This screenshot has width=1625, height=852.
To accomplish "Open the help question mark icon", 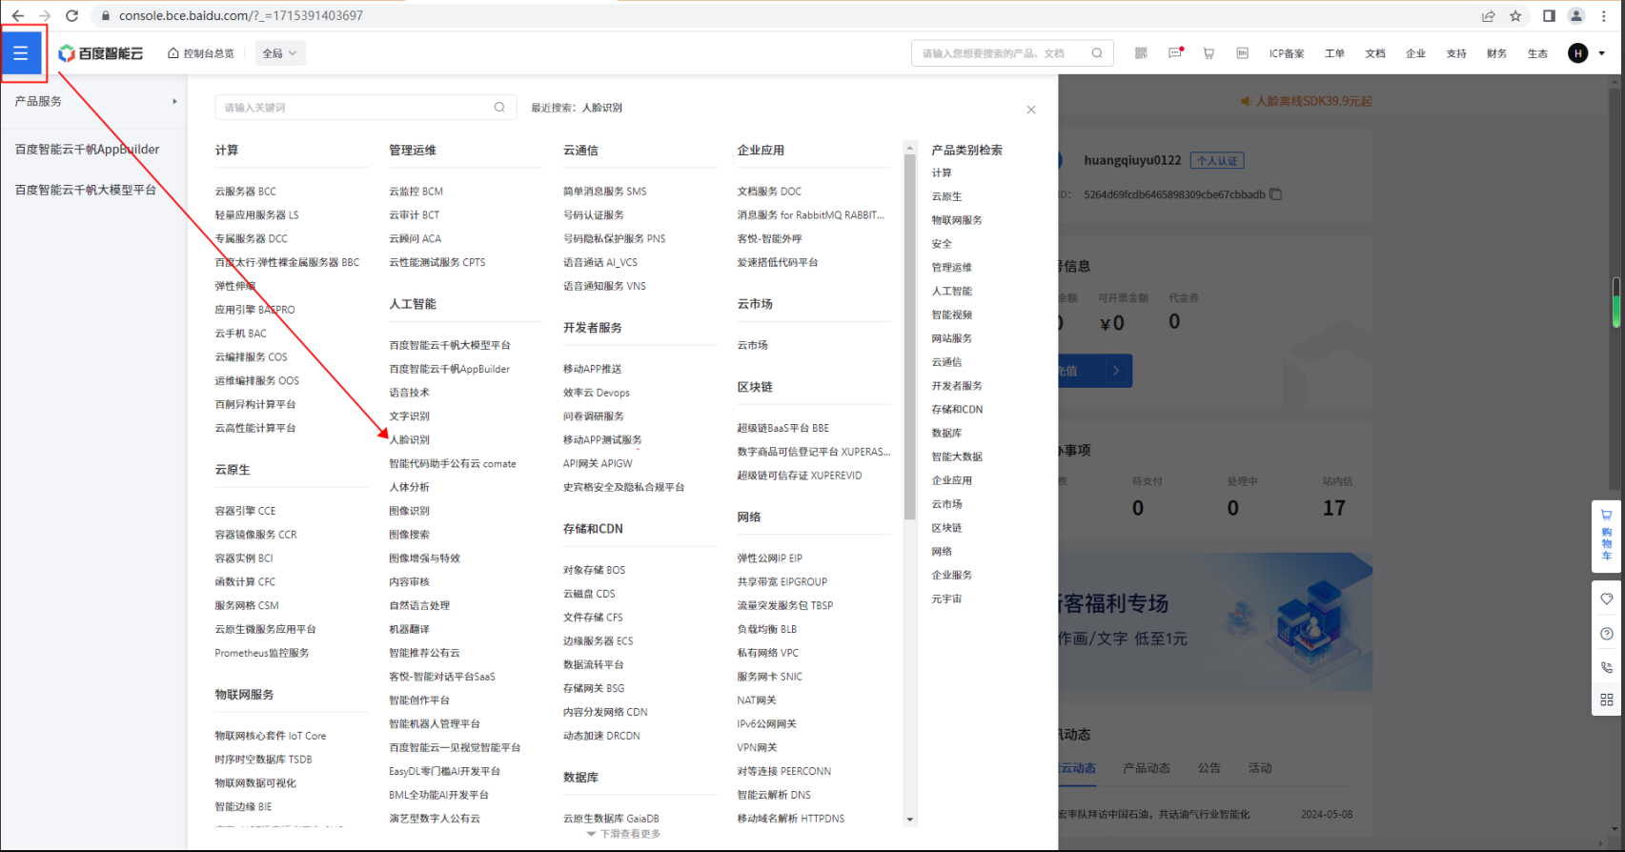I will [1607, 634].
